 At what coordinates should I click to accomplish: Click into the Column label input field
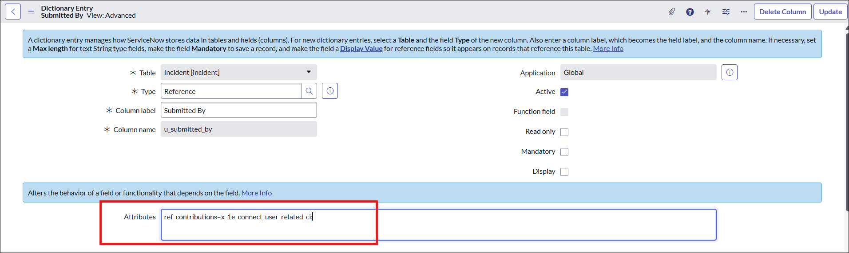[x=238, y=111]
